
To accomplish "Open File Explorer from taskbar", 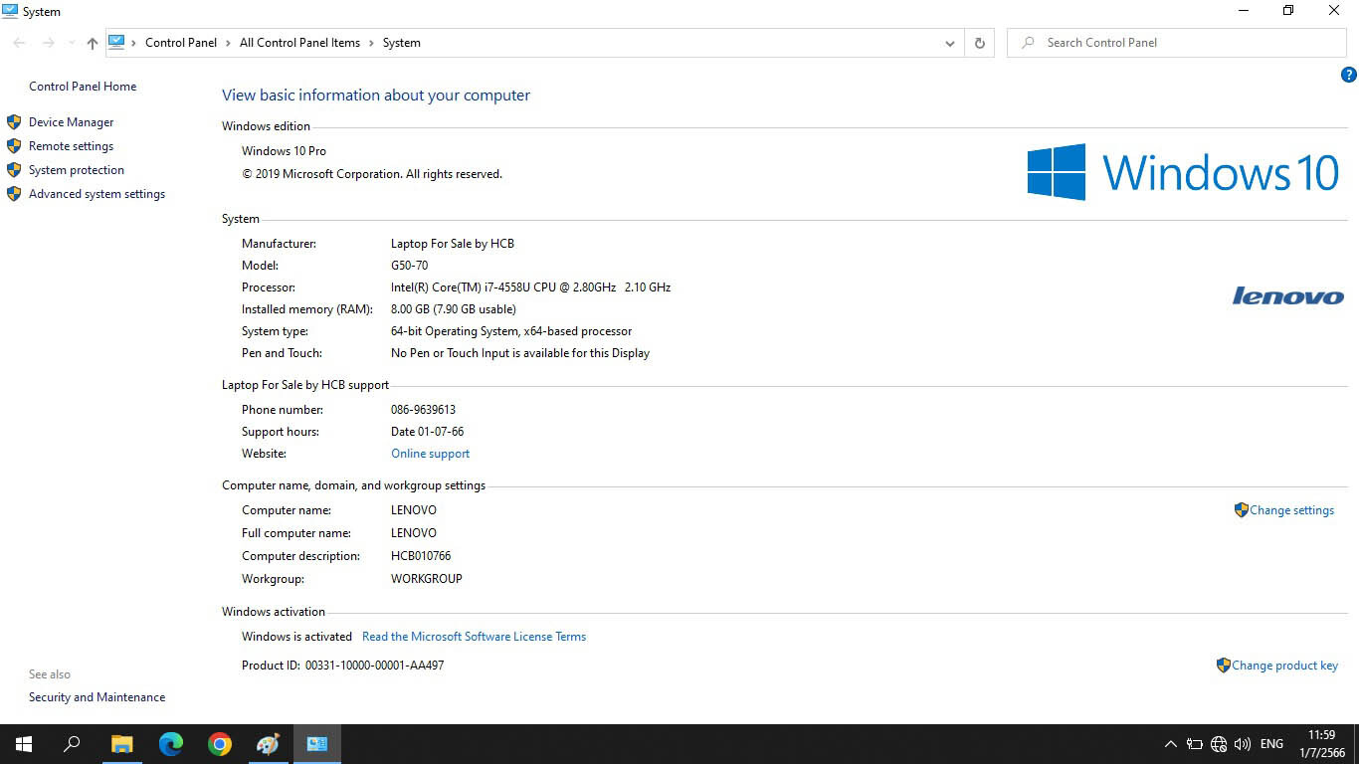I will click(121, 744).
